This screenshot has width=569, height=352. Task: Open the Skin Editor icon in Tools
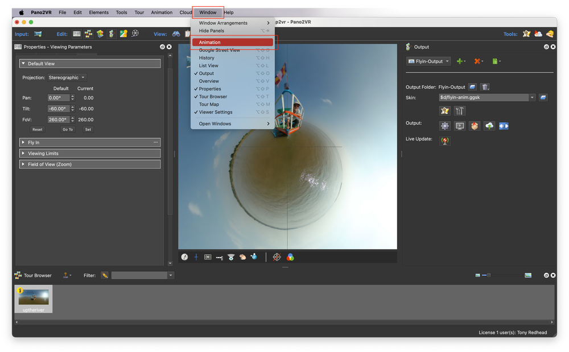(x=526, y=34)
